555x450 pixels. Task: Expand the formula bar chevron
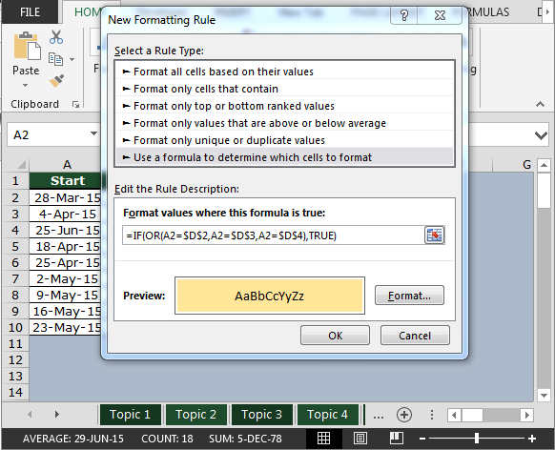(541, 135)
